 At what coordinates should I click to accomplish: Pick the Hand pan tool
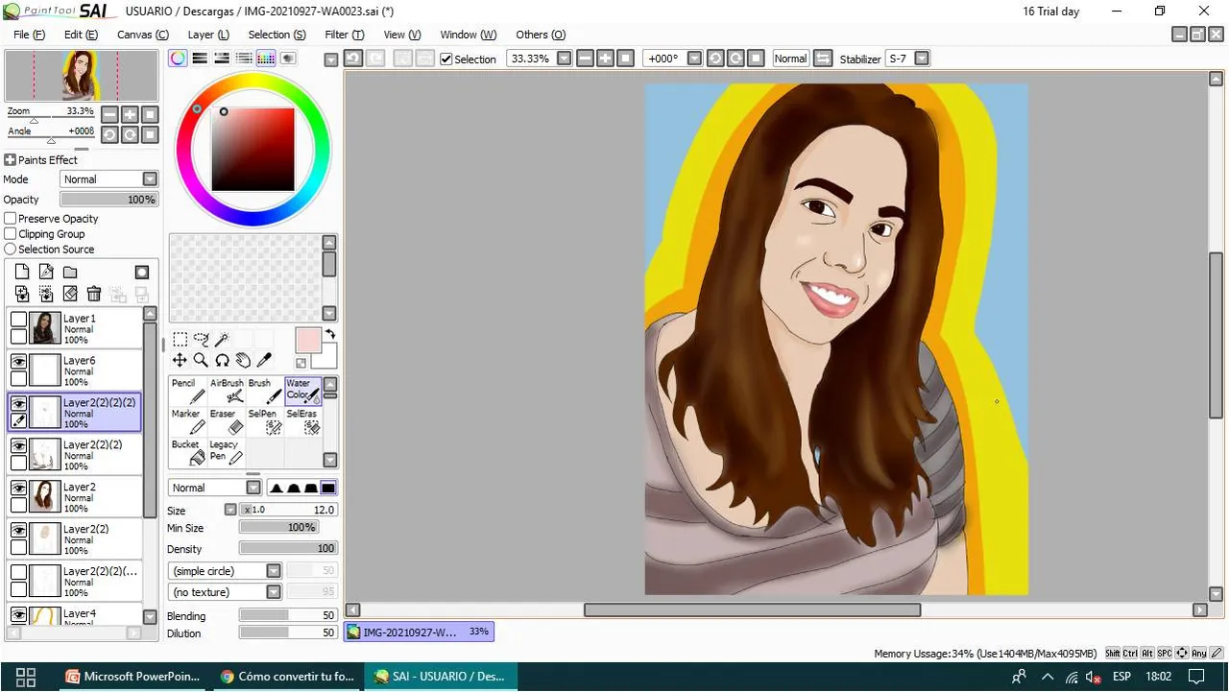243,360
